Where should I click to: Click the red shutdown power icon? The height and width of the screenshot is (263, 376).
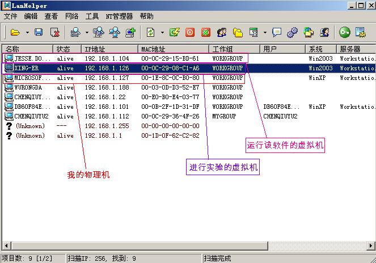(190, 32)
